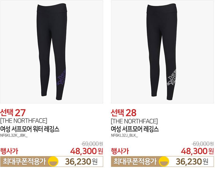Open 여성 서프모어 워터 레깅스 product title
The height and width of the screenshot is (170, 215).
click(x=30, y=129)
